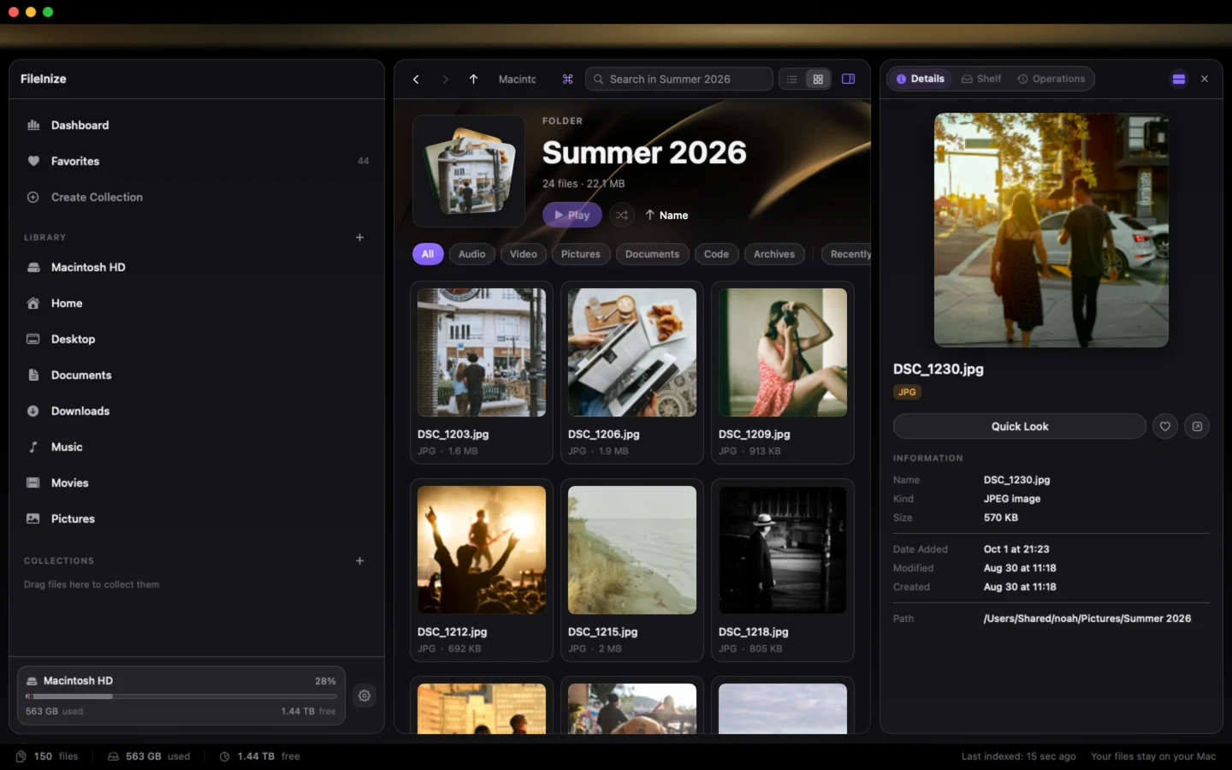Add DSC_1230.jpg to favorites
Screen dimensions: 1232x770
[1165, 426]
